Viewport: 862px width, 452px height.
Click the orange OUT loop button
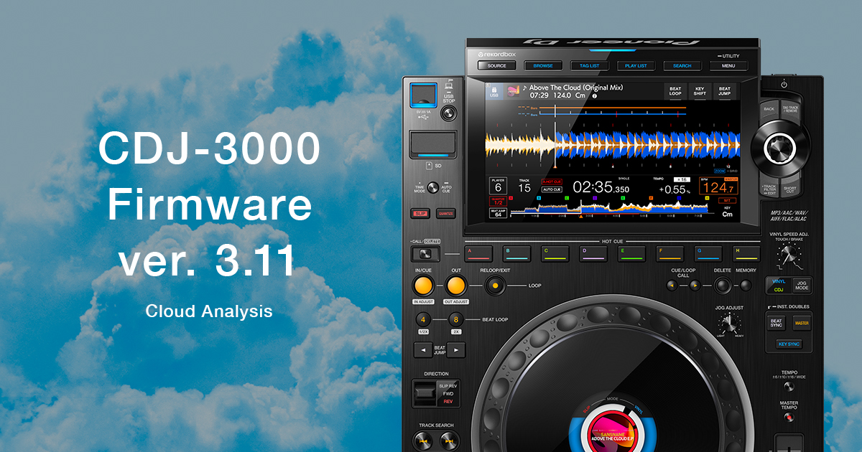point(455,285)
